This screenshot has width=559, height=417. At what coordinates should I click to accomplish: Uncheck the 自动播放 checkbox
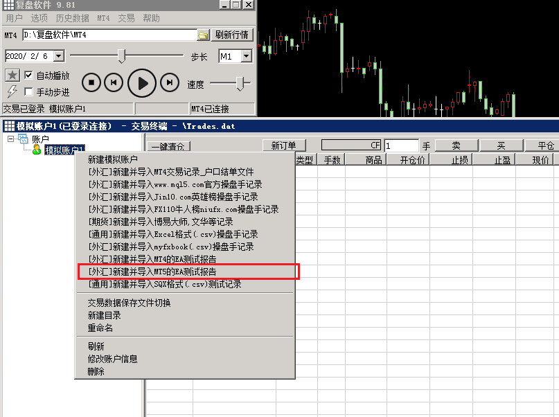tap(28, 75)
